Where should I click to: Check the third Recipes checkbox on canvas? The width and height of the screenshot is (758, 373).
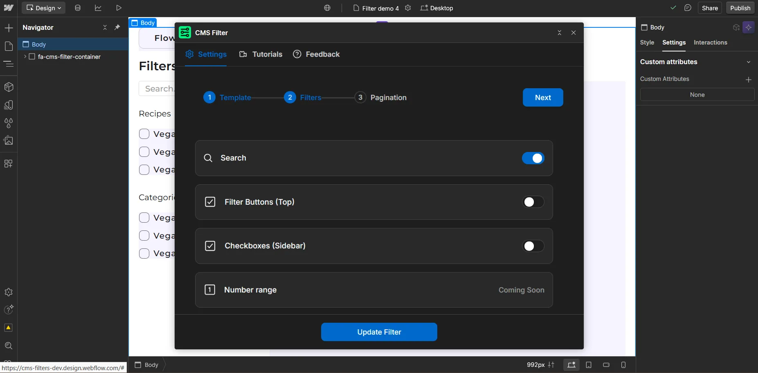click(x=144, y=170)
